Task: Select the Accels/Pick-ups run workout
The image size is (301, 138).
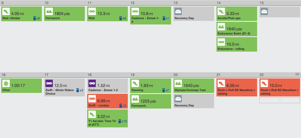Action: [237, 14]
